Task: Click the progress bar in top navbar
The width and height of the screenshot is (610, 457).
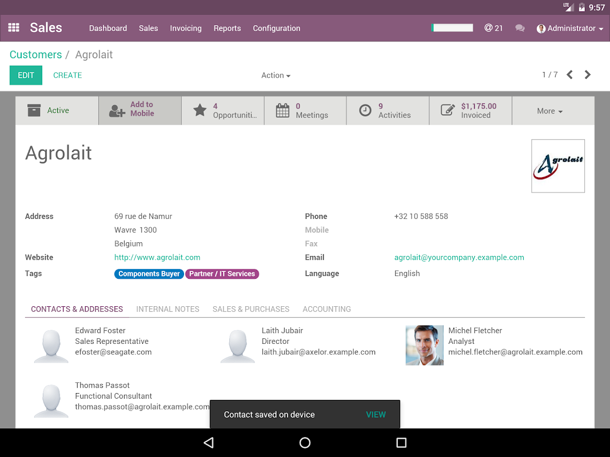Action: click(452, 27)
